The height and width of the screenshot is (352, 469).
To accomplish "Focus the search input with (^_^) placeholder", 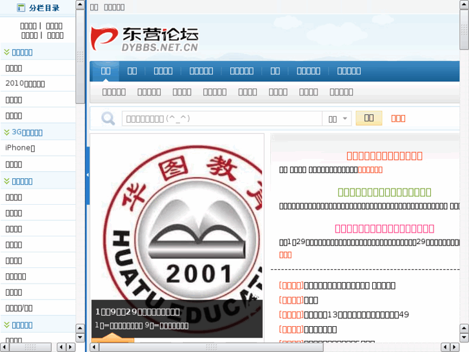I will [222, 119].
